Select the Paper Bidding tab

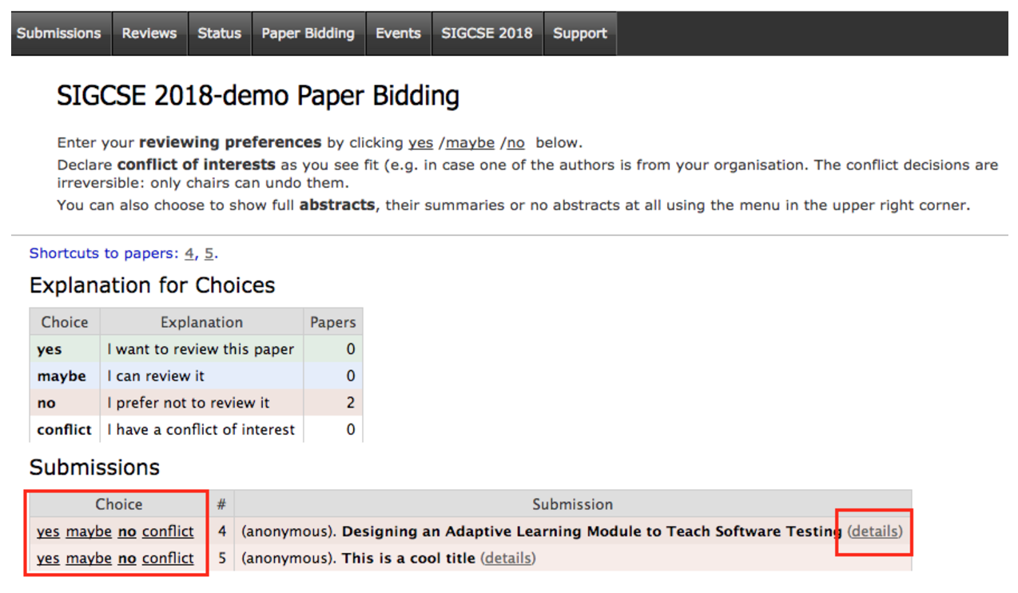pos(308,33)
